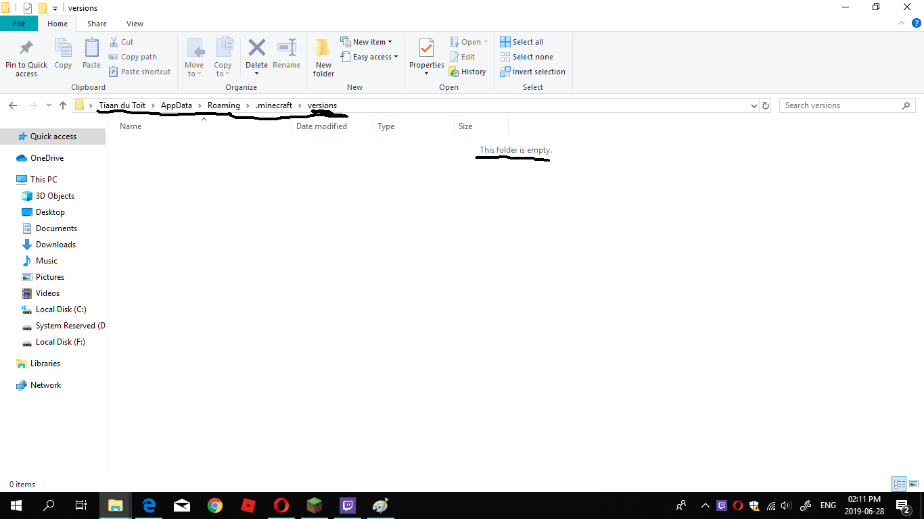Create a New folder

[x=323, y=58]
